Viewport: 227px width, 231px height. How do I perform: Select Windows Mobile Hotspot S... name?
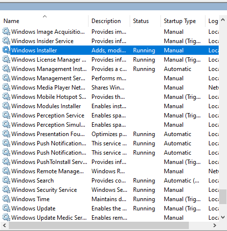pos(48,97)
